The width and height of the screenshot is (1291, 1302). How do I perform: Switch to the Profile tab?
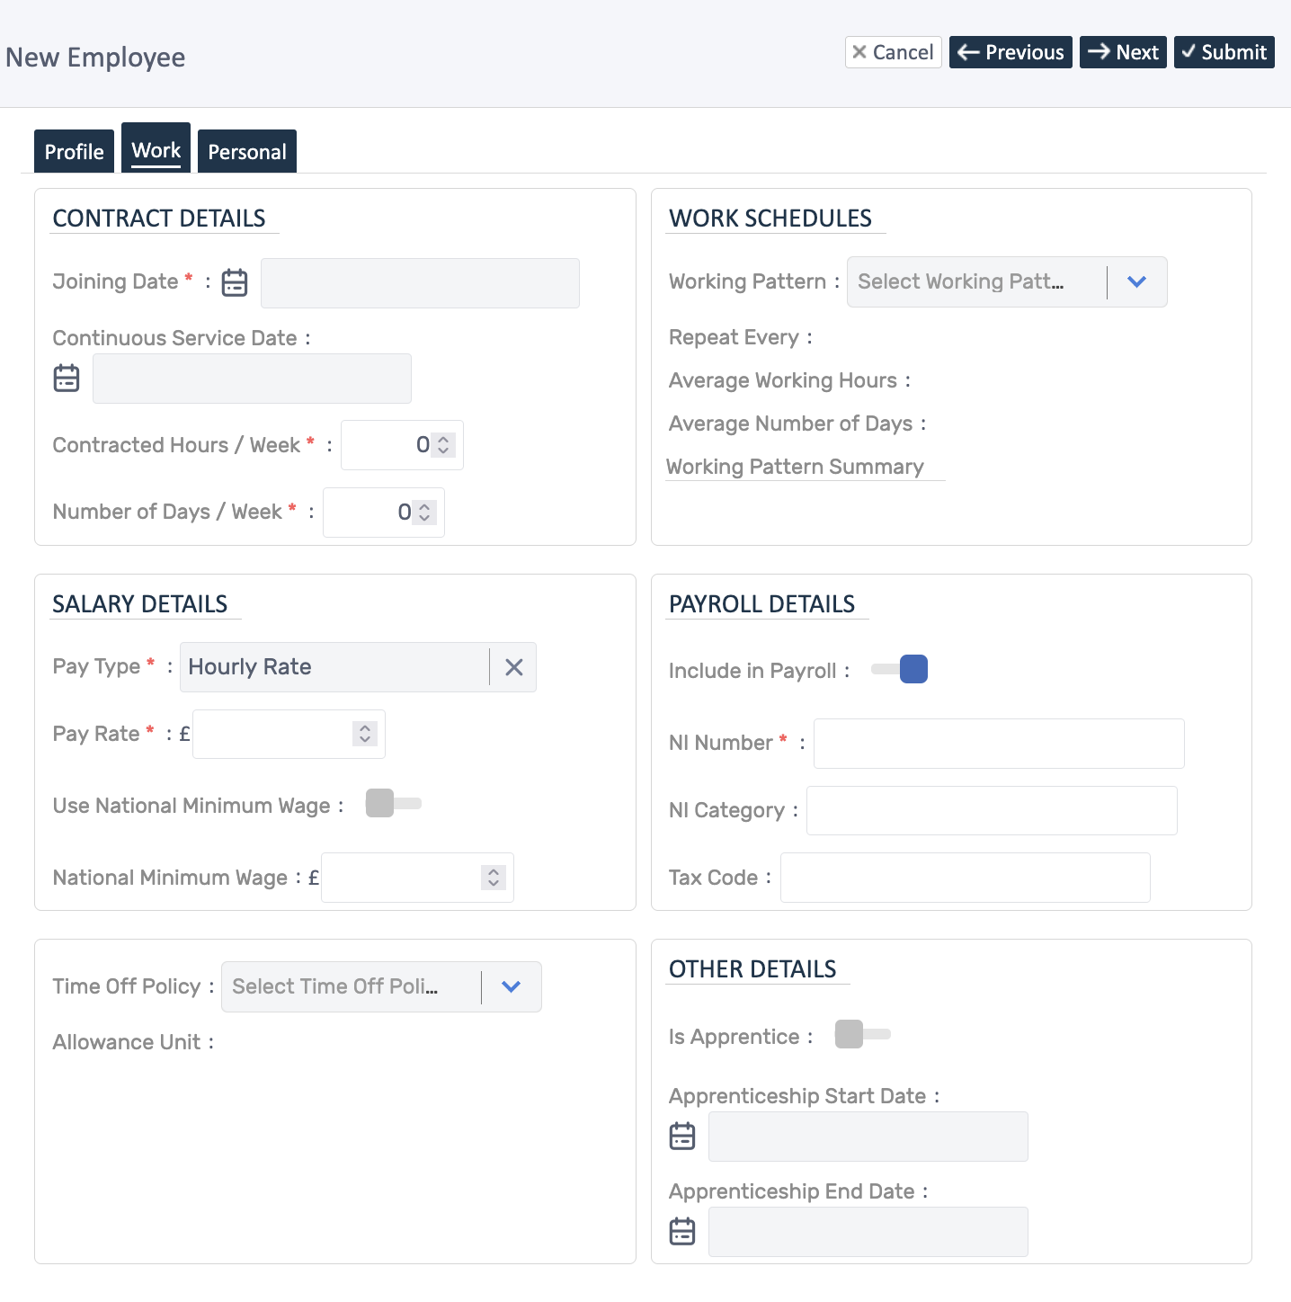(x=74, y=152)
